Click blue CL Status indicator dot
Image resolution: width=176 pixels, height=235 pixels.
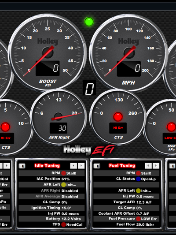pyautogui.click(x=138, y=179)
